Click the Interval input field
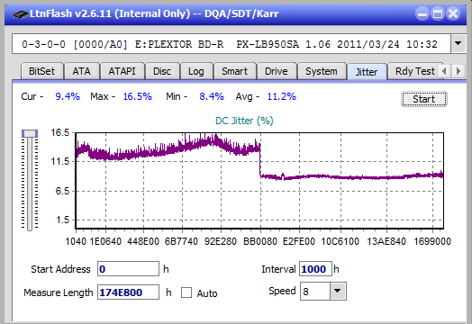 click(315, 268)
